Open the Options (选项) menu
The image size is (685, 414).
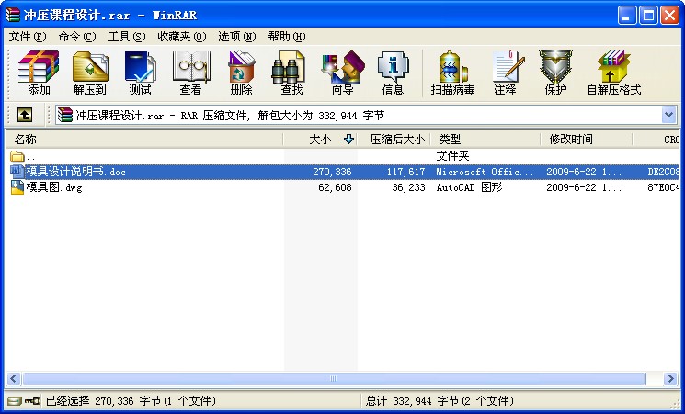coord(237,37)
